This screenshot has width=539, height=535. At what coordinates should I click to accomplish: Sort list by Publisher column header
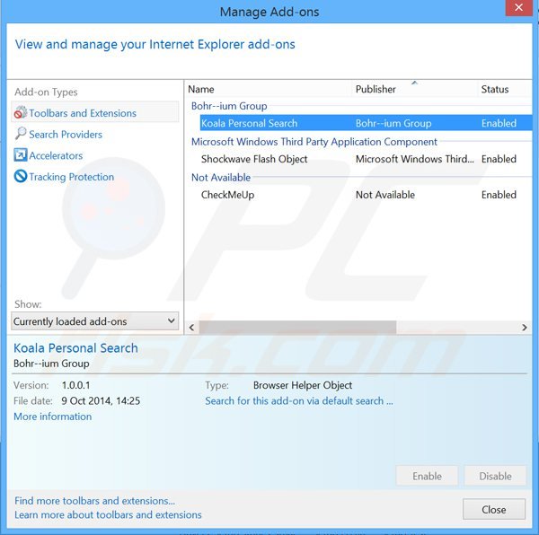[413, 89]
